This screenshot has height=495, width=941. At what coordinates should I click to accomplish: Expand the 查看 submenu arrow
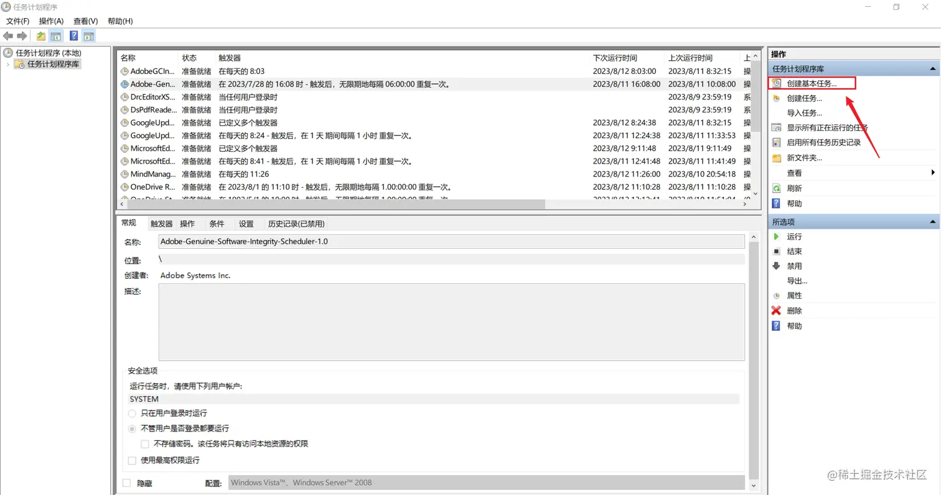933,173
